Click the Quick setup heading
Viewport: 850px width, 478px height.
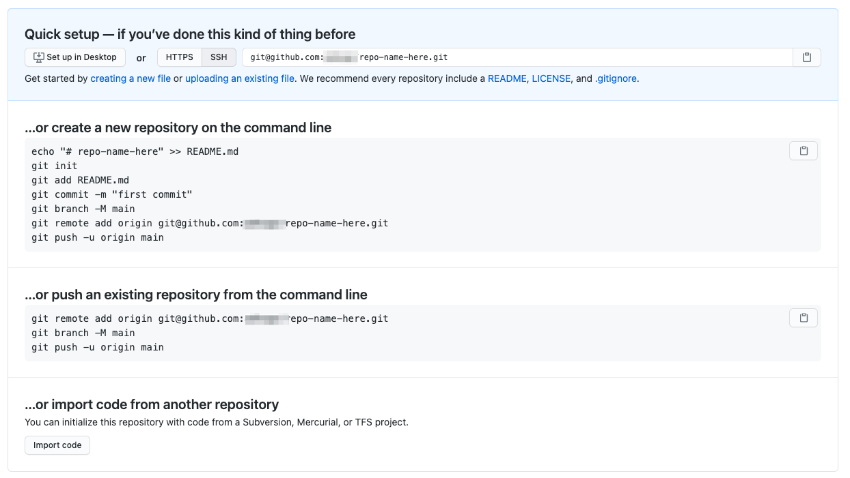coord(190,34)
